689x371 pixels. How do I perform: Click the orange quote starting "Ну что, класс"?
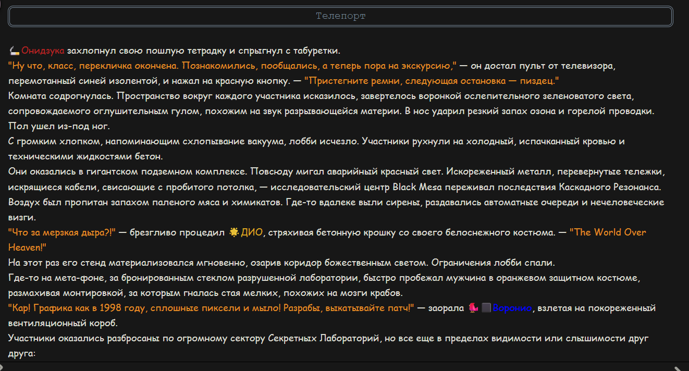[232, 66]
